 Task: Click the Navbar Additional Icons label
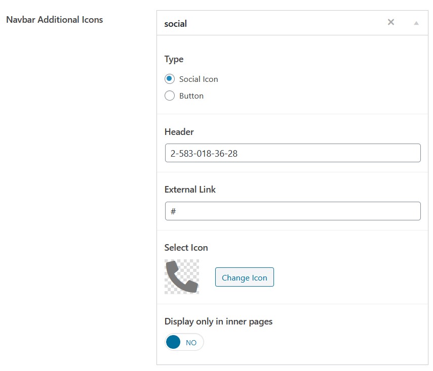pyautogui.click(x=54, y=20)
